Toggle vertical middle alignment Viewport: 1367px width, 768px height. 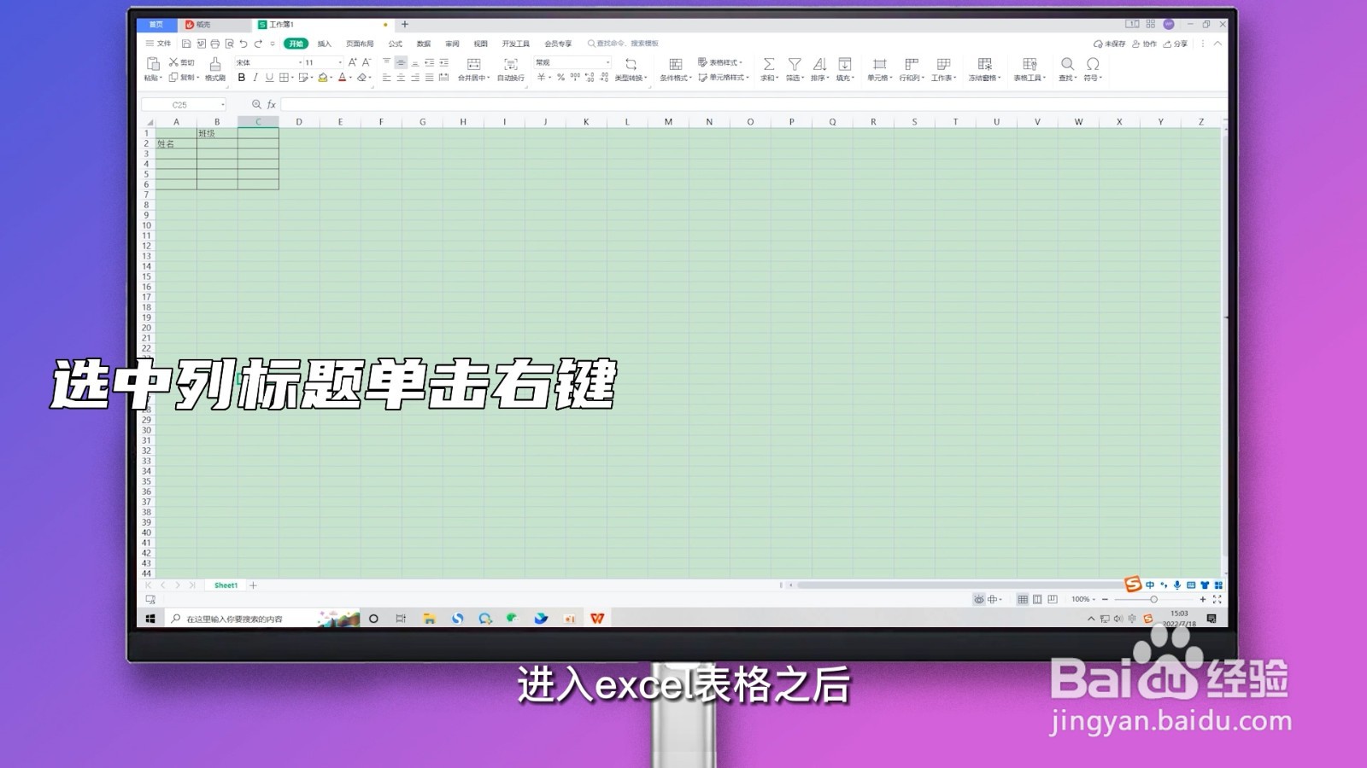pyautogui.click(x=401, y=62)
